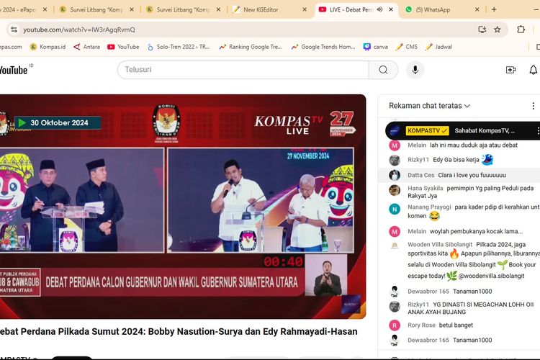Switch to the New KGEditor tab
The height and width of the screenshot is (360, 540).
click(x=261, y=9)
